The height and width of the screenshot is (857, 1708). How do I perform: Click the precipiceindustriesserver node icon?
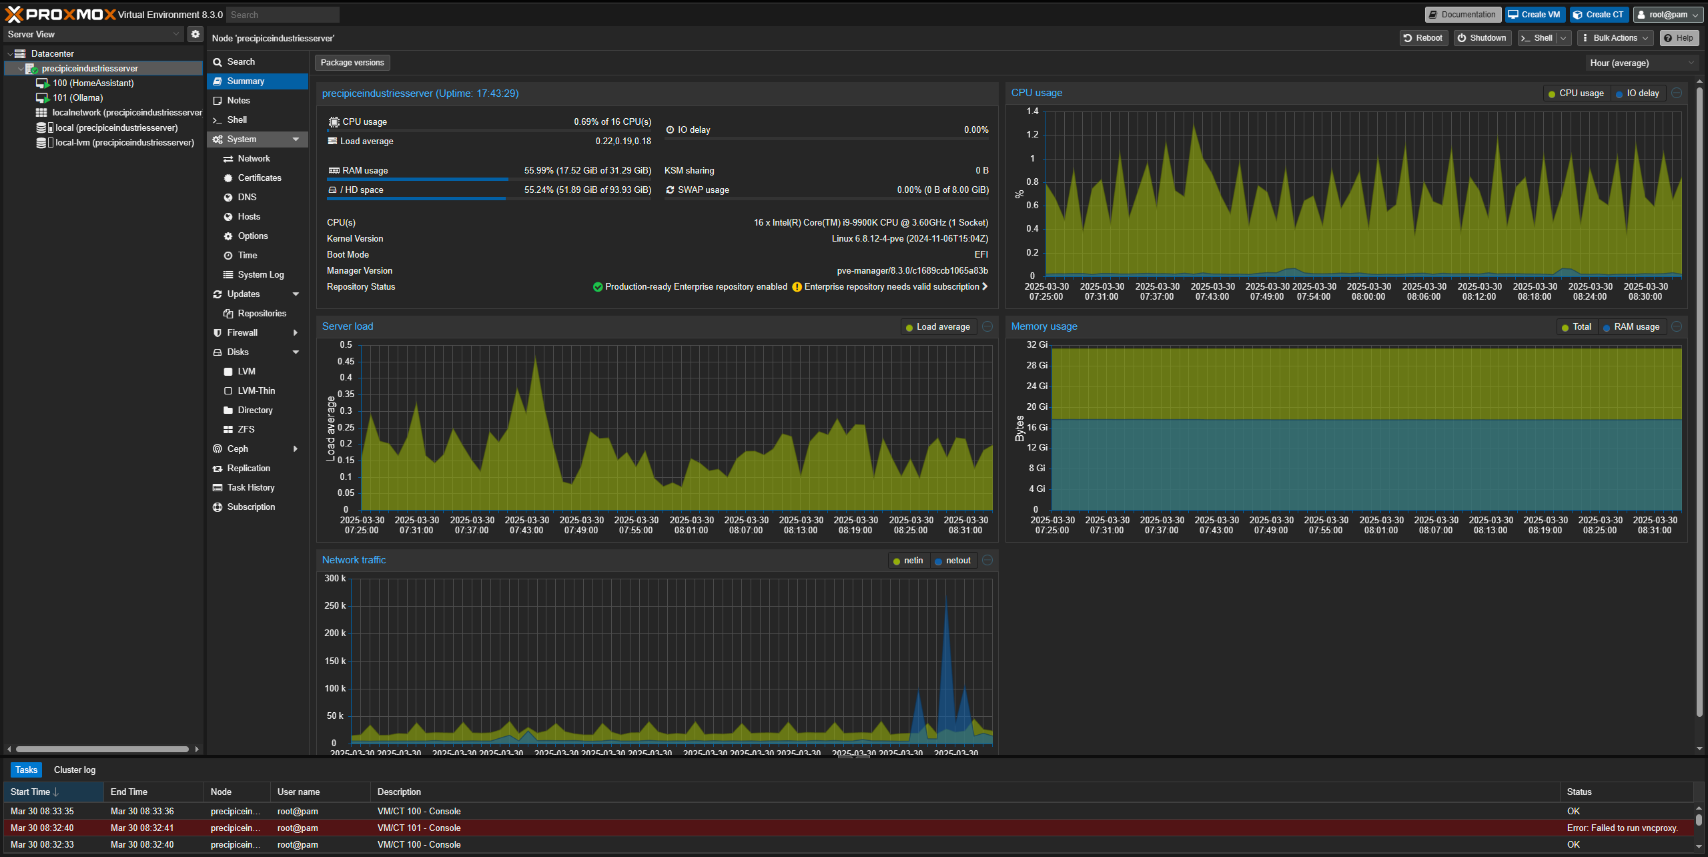[31, 69]
